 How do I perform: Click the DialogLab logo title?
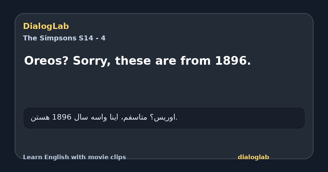click(46, 26)
